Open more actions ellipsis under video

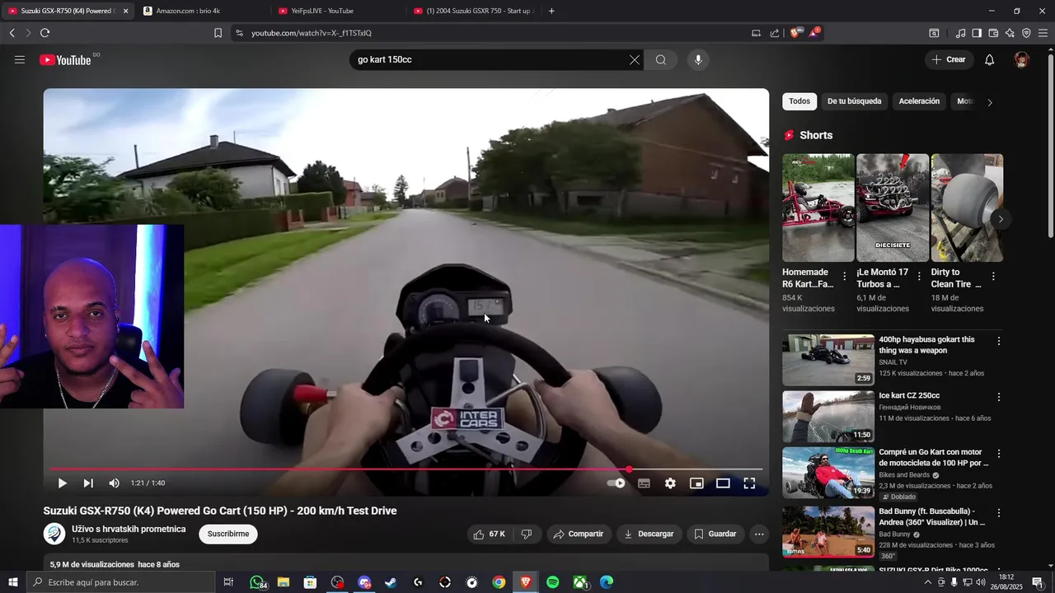click(759, 534)
